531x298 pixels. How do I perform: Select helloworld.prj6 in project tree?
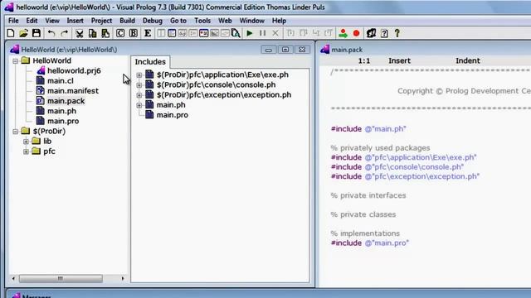pyautogui.click(x=74, y=70)
